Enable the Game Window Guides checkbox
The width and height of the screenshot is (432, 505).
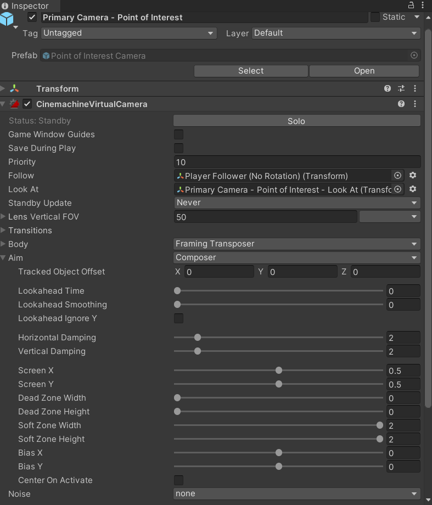tap(178, 134)
